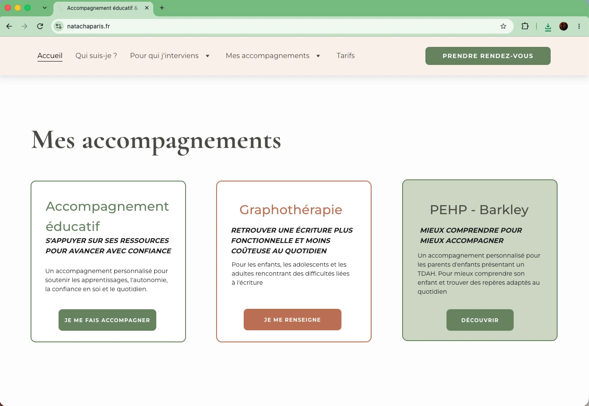Expand the 'Pour qui j'interviens' dropdown arrow
Image resolution: width=589 pixels, height=406 pixels.
[208, 56]
